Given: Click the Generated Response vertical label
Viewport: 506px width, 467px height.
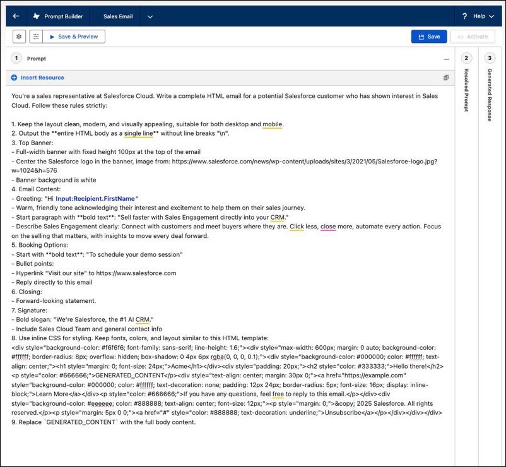Looking at the screenshot, I should (x=490, y=95).
